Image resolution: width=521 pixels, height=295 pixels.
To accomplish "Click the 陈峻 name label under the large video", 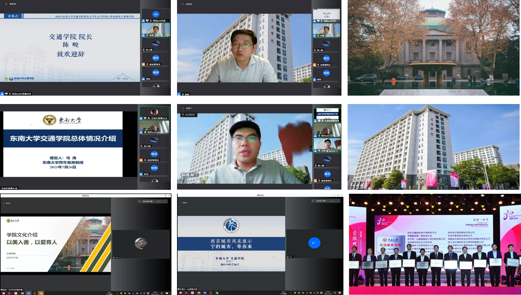I will 184,94.
